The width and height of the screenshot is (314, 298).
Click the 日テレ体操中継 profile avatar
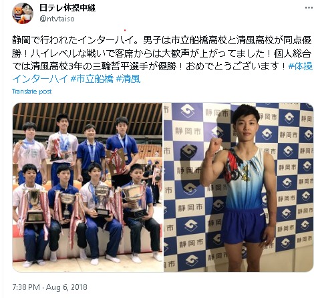23,13
